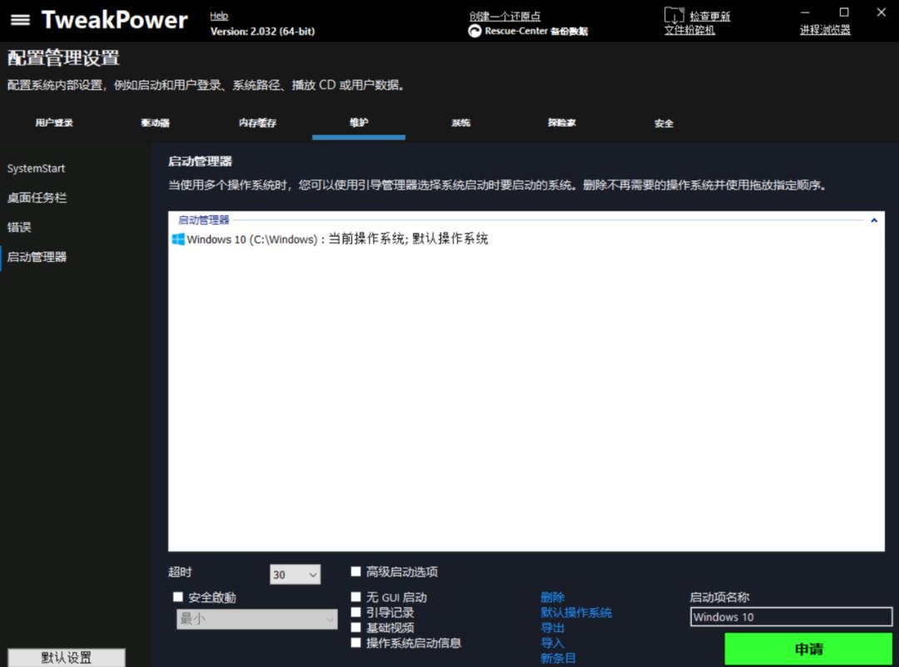Screen dimensions: 899x667
Task: Select the Windows 10 boot entry icon
Action: pos(177,239)
